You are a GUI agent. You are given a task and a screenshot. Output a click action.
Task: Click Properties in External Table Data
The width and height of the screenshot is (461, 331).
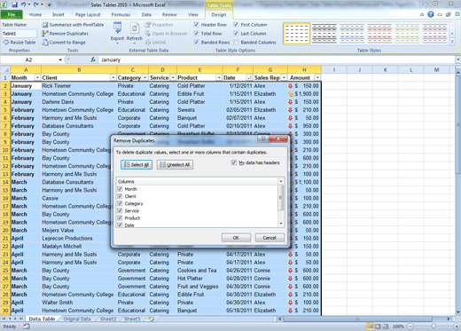(x=159, y=25)
